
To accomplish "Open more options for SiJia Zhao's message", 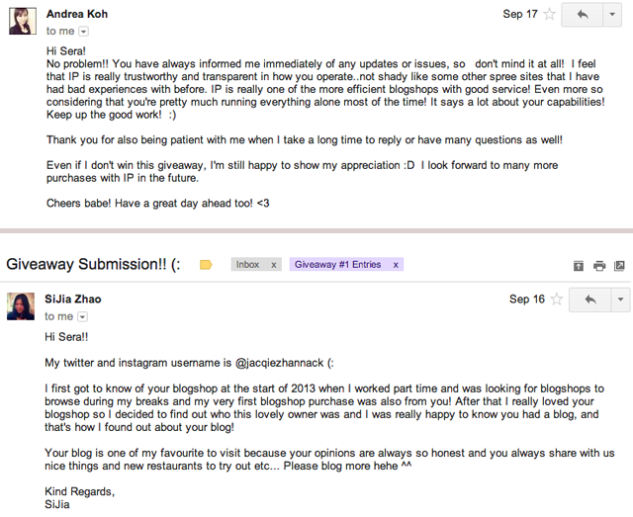I will pos(620,300).
